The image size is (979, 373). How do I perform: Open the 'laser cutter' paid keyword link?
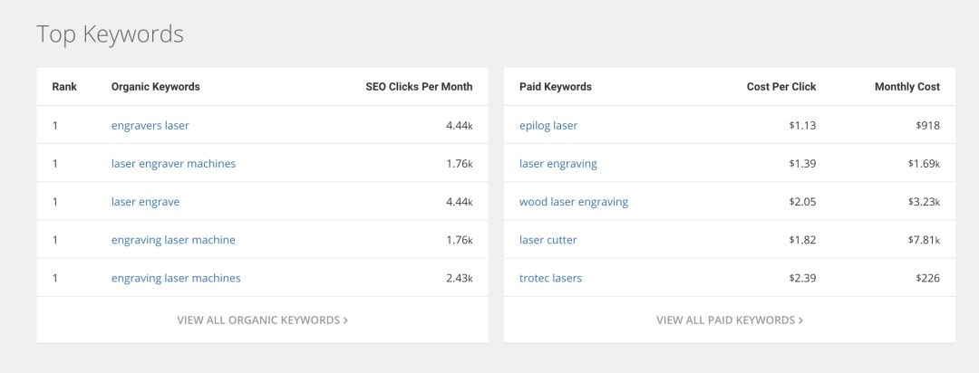click(x=548, y=240)
